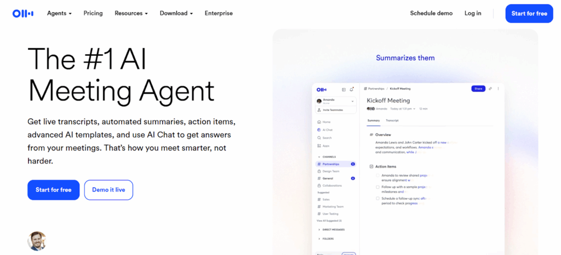The image size is (561, 255).
Task: Click the Otter logo in the navigation bar
Action: tap(23, 13)
